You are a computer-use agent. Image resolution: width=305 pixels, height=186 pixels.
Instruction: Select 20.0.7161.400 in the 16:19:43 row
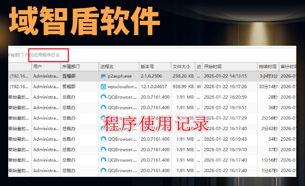pos(155,139)
